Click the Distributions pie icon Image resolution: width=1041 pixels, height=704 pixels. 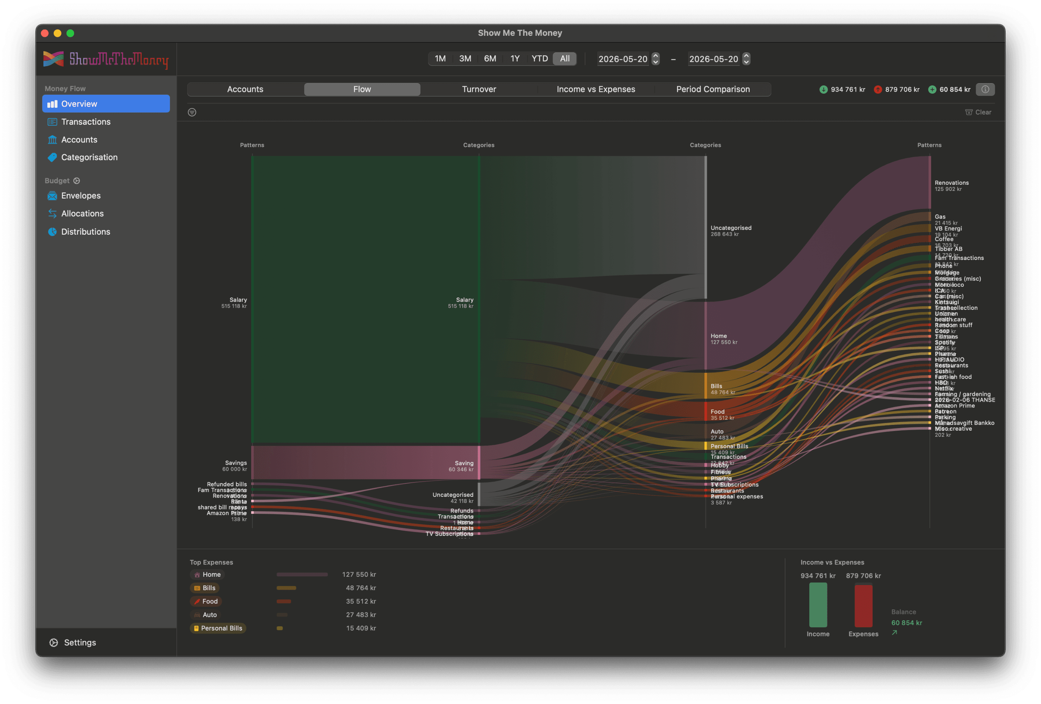click(x=52, y=232)
